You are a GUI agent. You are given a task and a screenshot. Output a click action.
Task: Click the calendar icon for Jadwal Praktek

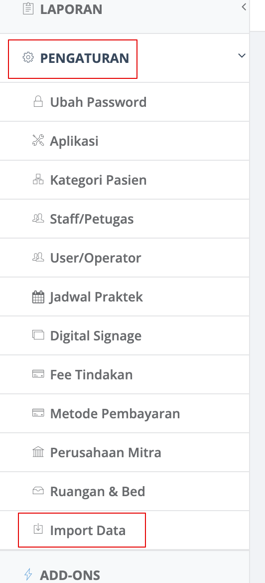(38, 296)
